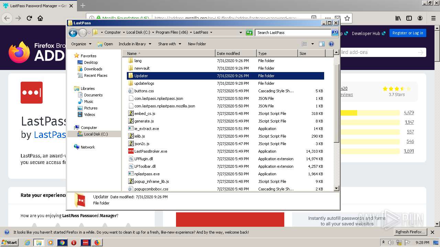Select LastPassBroker.exe red icon
440x247 pixels.
pos(131,151)
